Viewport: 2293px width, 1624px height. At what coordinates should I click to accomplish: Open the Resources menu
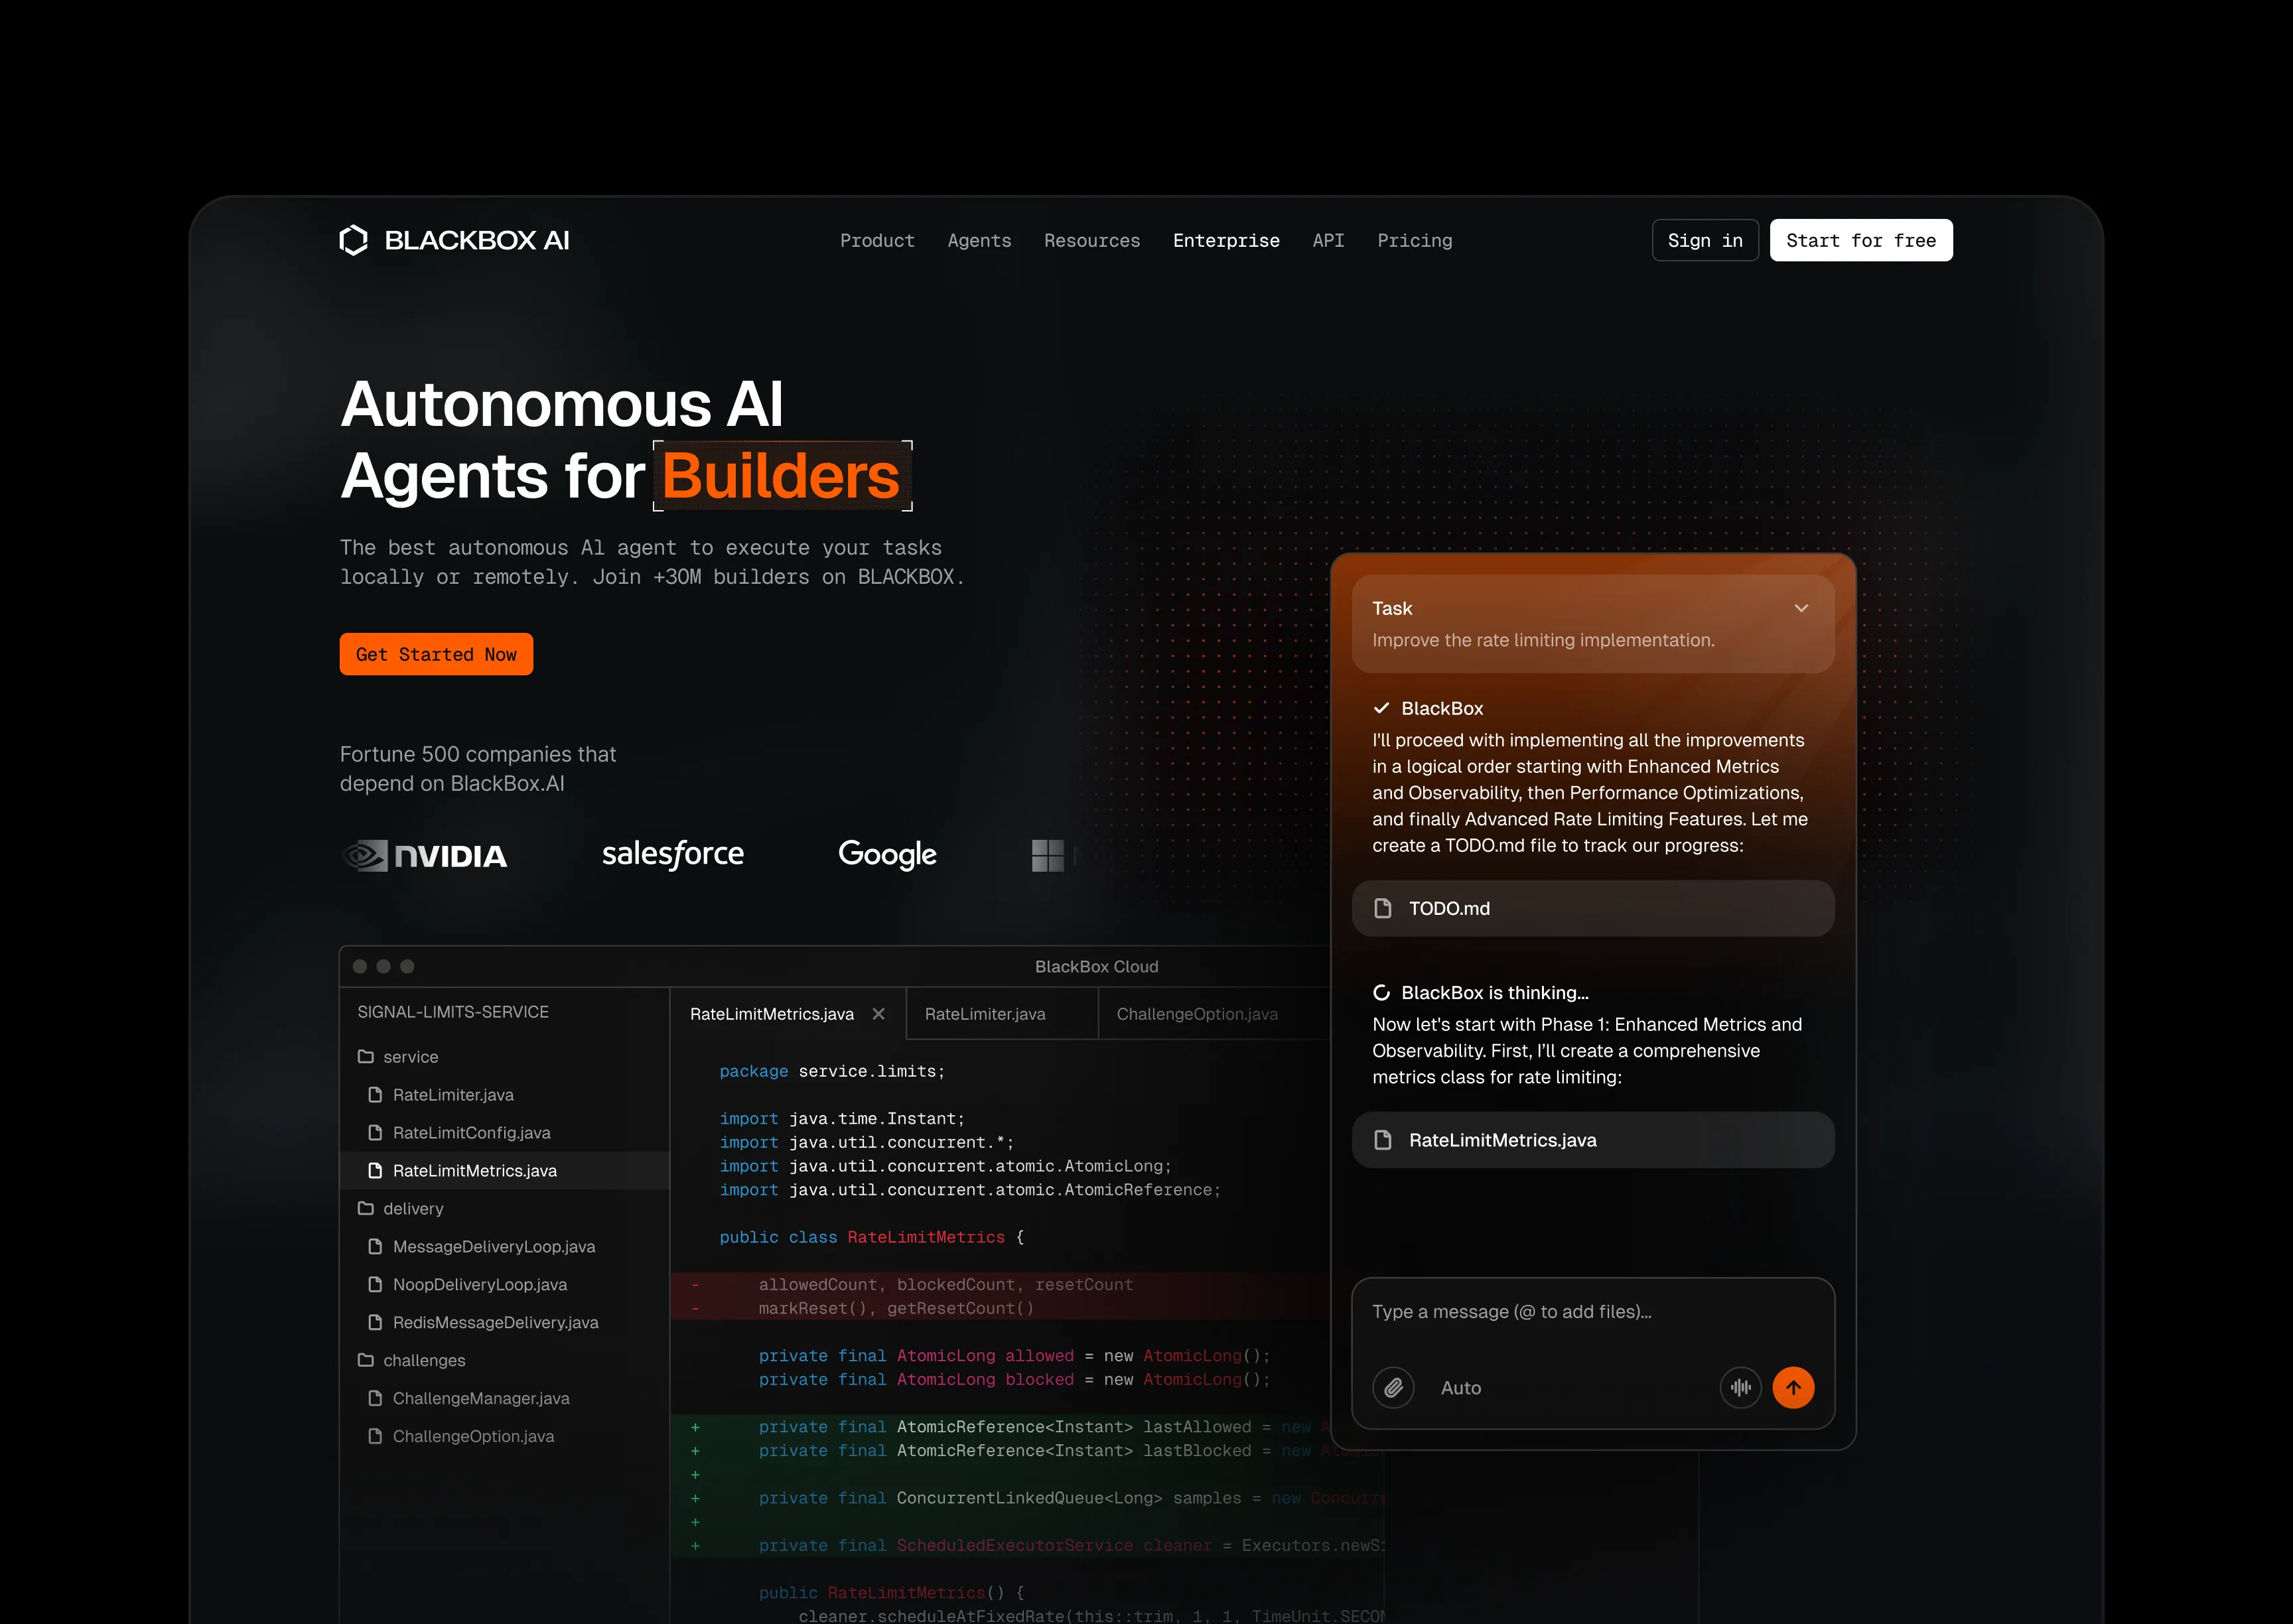coord(1092,240)
